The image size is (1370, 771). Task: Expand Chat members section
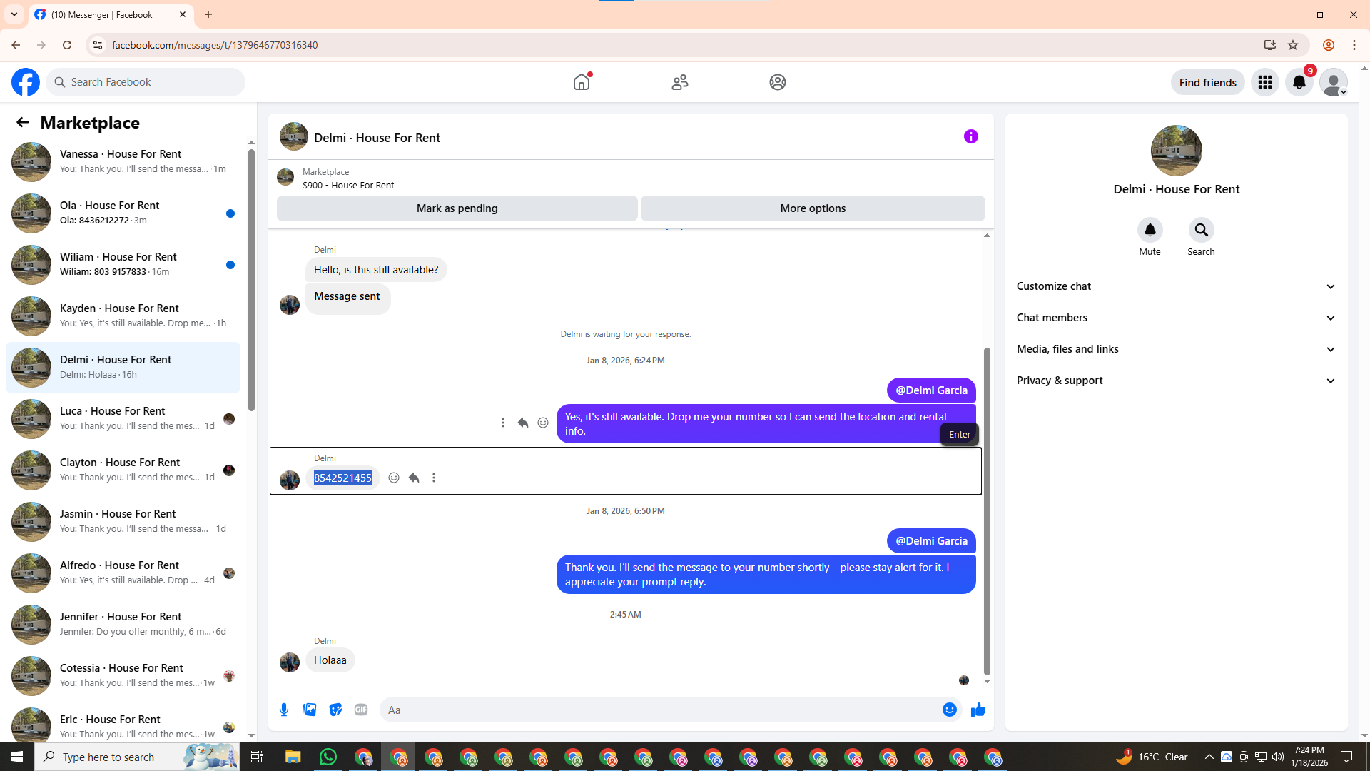(x=1176, y=318)
